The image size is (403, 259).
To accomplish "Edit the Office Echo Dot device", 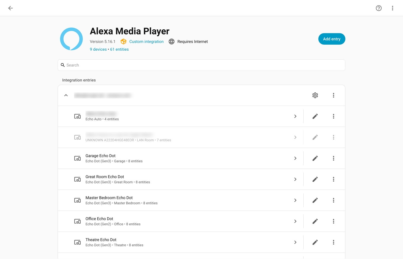I will pos(315,221).
